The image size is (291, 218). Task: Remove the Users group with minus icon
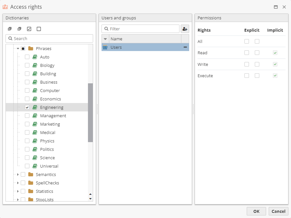(185, 47)
